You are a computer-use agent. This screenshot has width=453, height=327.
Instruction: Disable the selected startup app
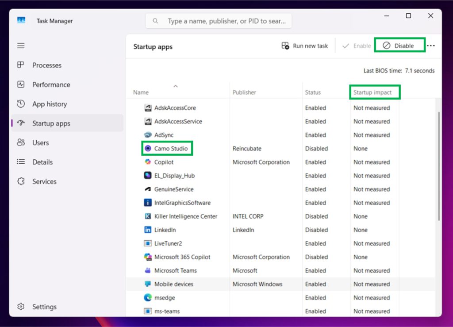[x=399, y=46]
